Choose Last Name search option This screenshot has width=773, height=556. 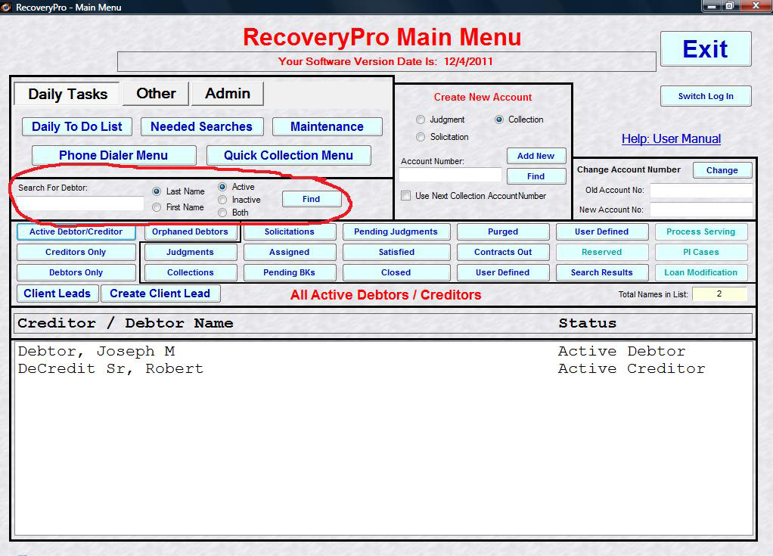pos(157,191)
